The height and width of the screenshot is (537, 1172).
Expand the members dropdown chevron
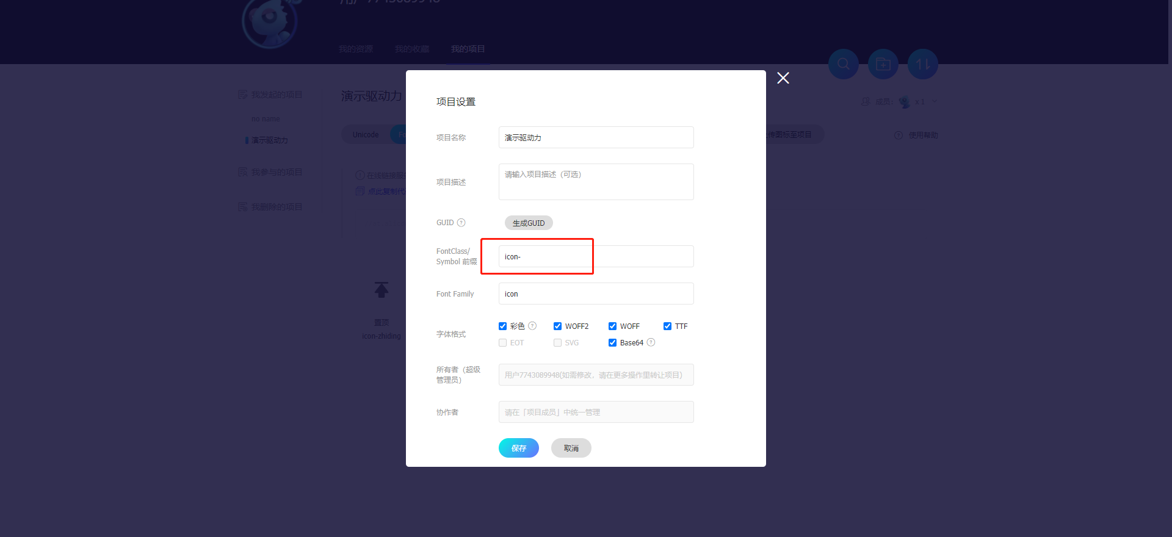pos(934,102)
